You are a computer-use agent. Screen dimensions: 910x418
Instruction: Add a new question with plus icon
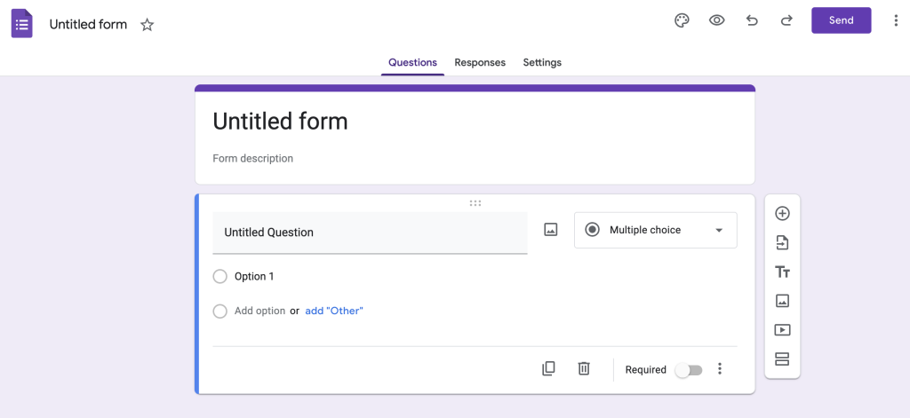[782, 214]
